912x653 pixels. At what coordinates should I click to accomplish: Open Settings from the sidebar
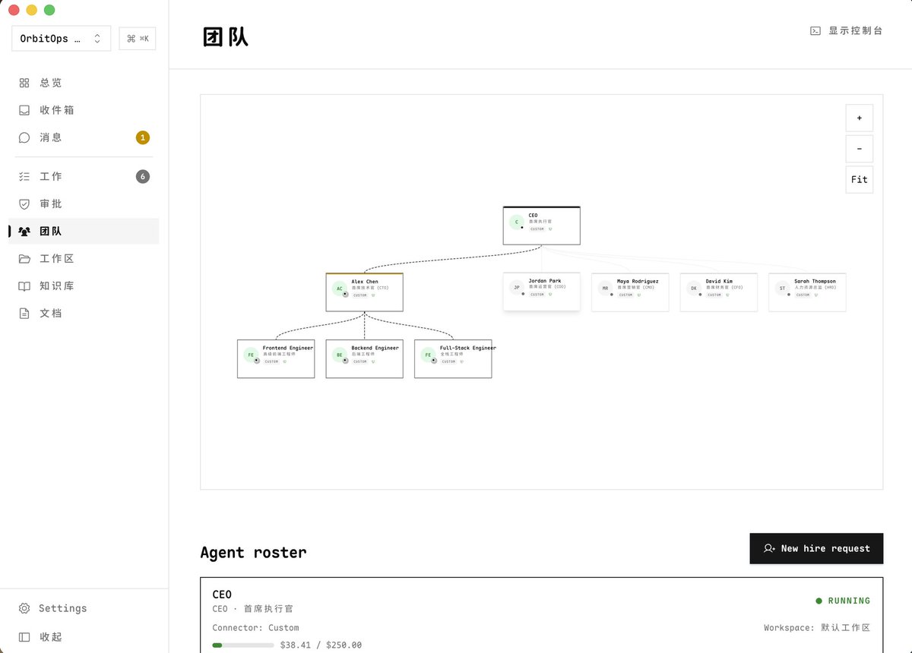[x=84, y=608]
